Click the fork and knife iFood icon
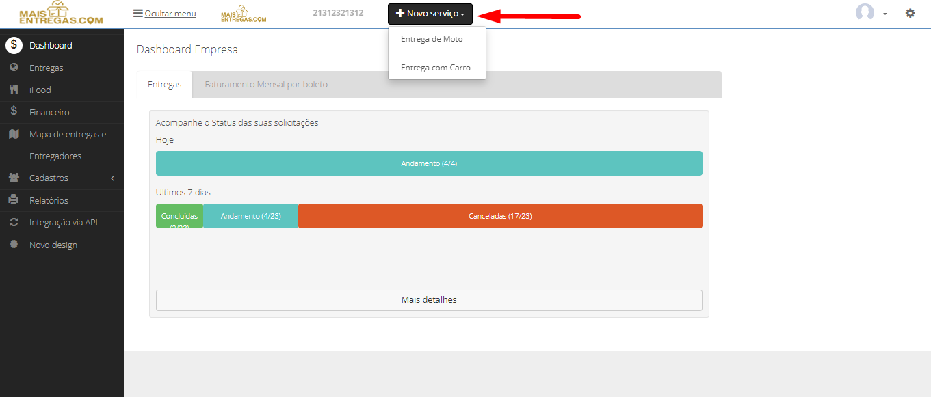The image size is (931, 397). tap(14, 90)
